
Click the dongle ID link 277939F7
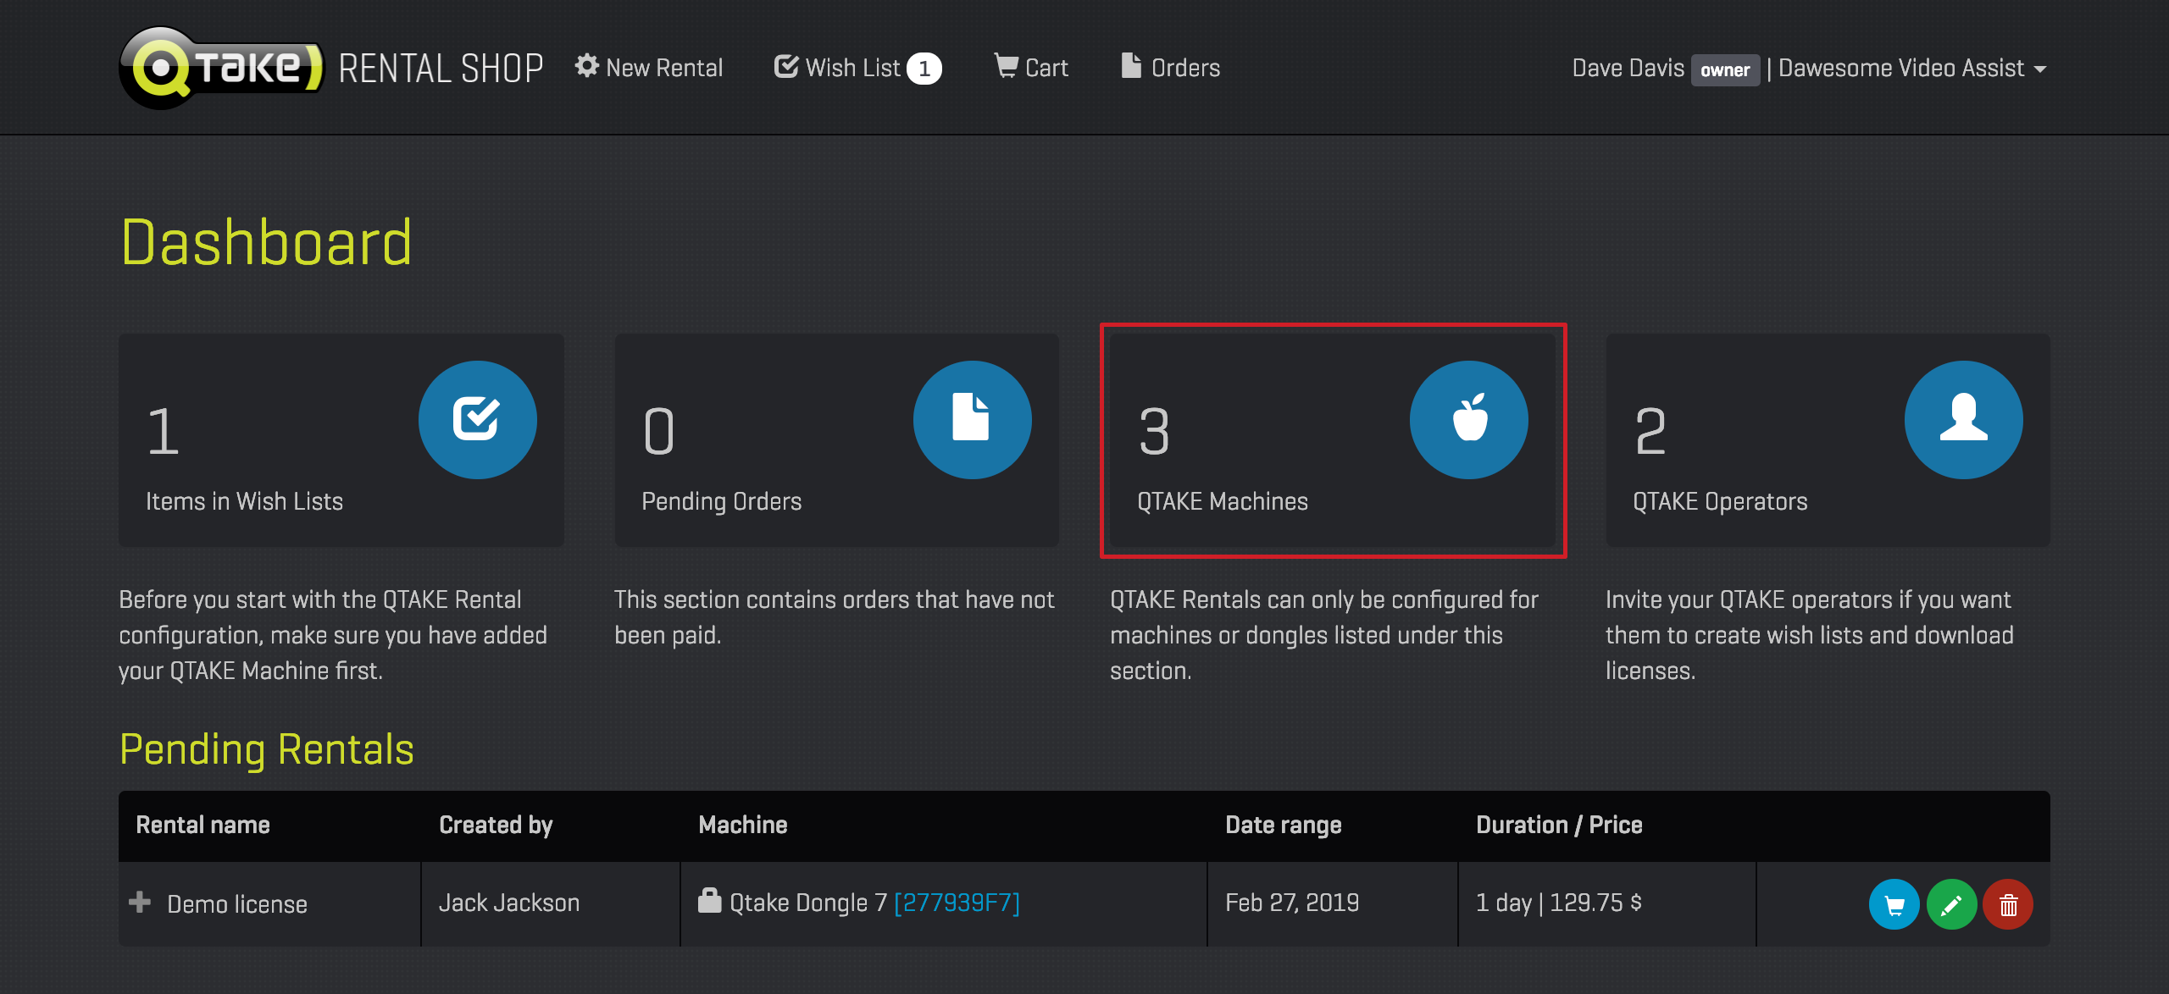957,903
